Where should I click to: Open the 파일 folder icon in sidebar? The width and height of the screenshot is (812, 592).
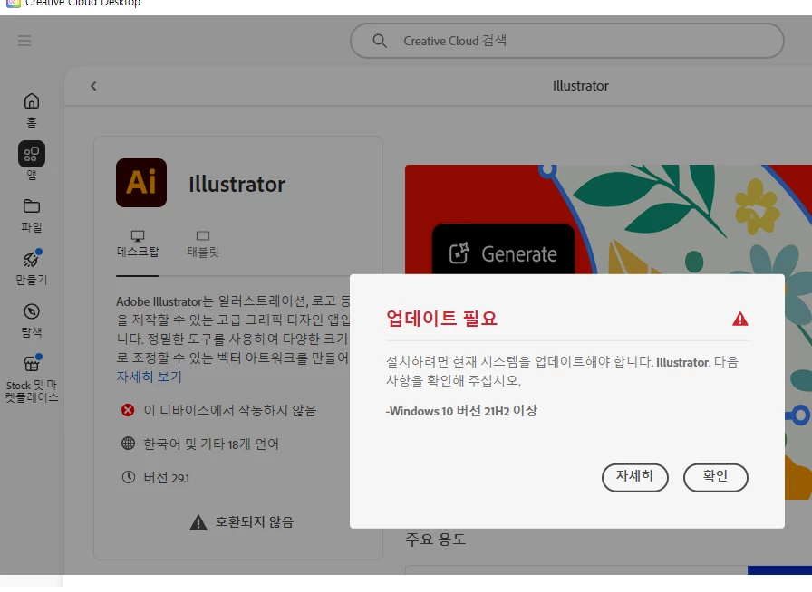(x=32, y=206)
